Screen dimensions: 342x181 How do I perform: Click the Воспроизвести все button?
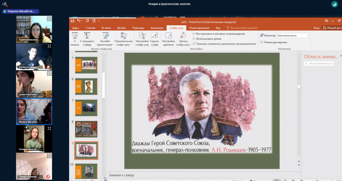319,63
